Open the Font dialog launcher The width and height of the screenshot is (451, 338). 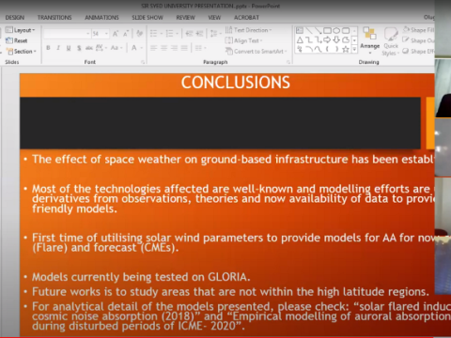tap(143, 62)
